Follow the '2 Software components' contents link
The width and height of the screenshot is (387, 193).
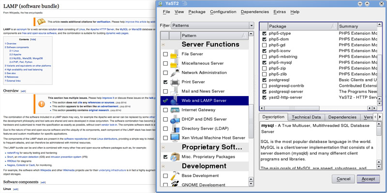pos(16,47)
